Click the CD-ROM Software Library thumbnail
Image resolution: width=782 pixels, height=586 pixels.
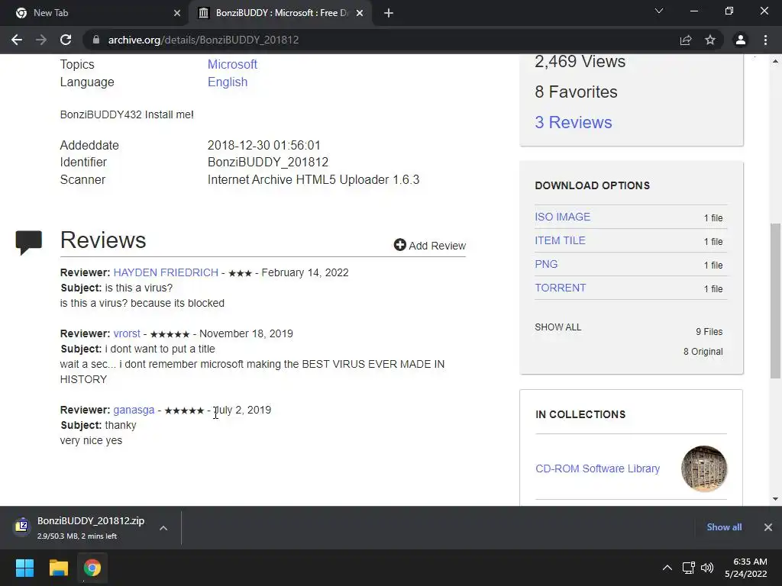coord(703,468)
